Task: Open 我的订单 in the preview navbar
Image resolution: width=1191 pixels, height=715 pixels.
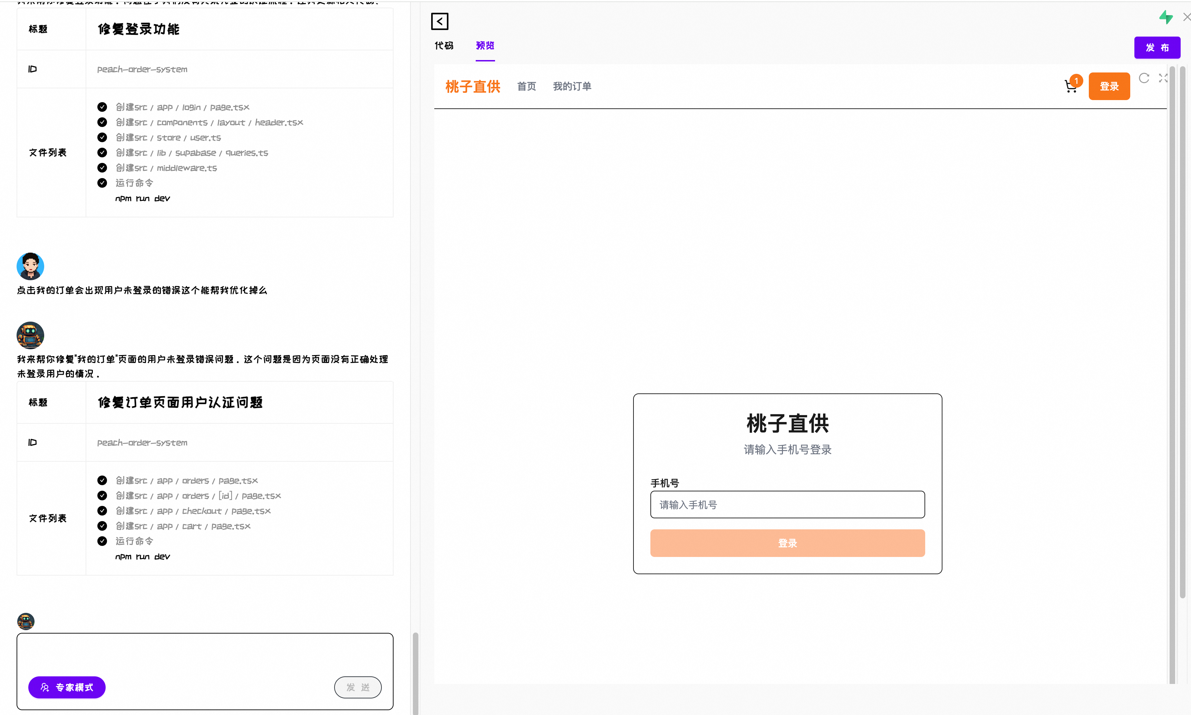Action: pos(572,86)
